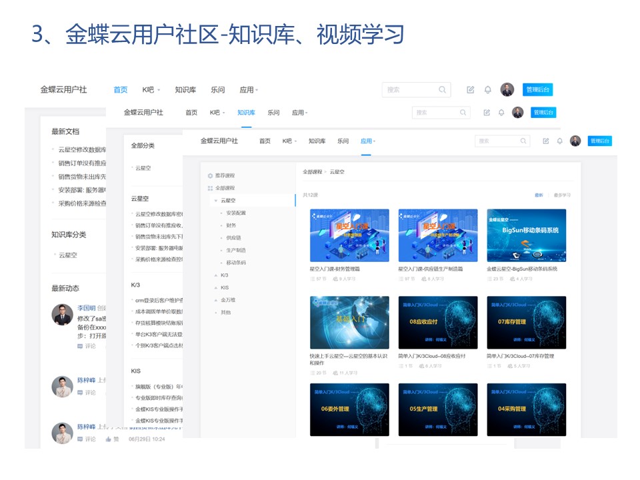Expand the 金万维 course category

(x=216, y=300)
